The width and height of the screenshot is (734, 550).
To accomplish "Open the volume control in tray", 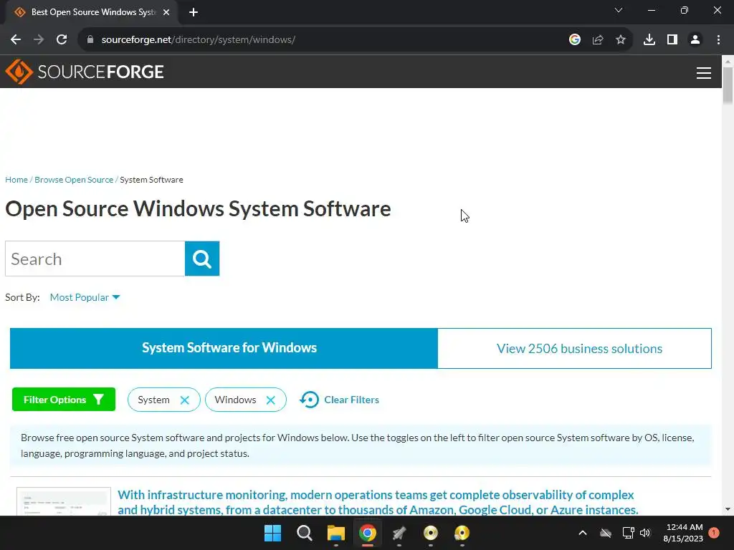I will pos(646,533).
